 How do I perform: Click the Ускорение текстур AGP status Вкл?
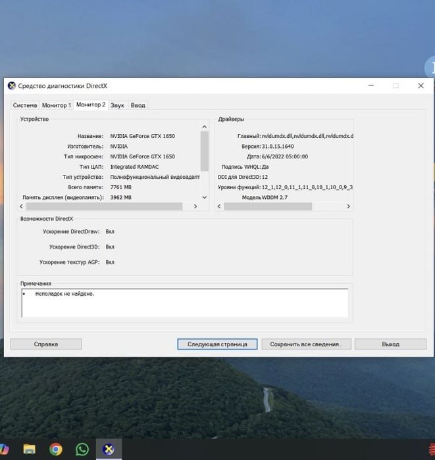point(110,262)
